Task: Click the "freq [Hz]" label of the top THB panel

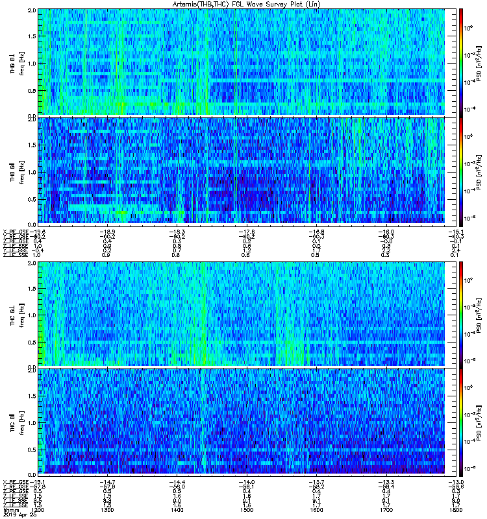Action: pyautogui.click(x=22, y=63)
